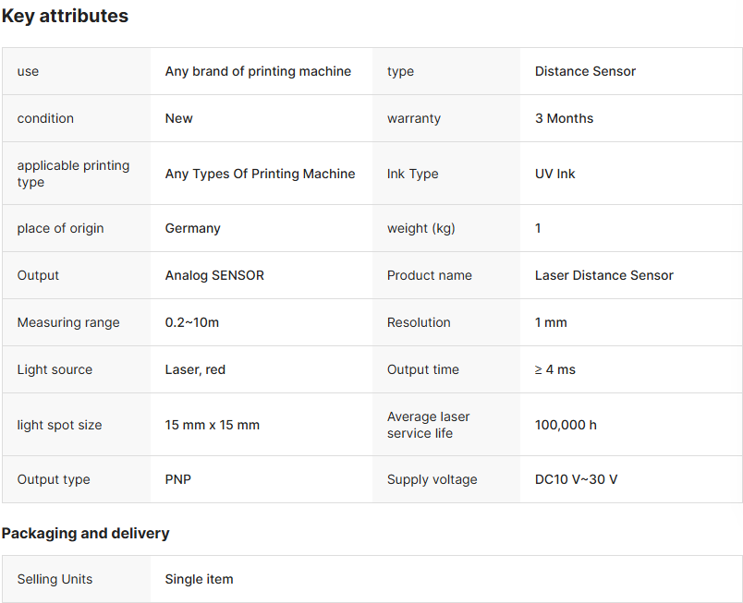The height and width of the screenshot is (603, 743).
Task: Click the '3 Months' warranty value
Action: 564,118
